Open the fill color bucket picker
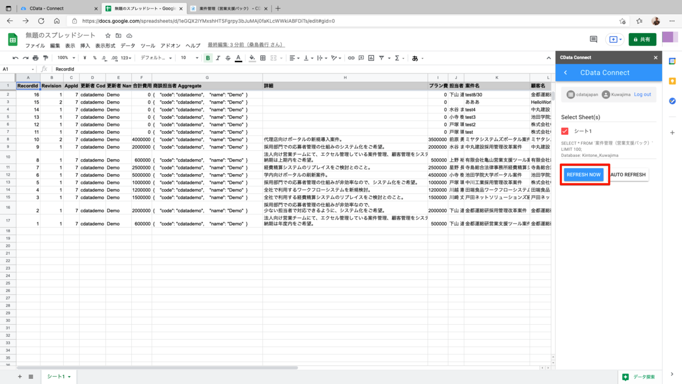 tap(252, 58)
